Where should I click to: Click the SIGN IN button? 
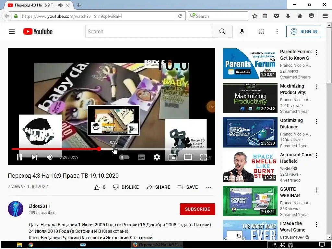click(x=303, y=31)
